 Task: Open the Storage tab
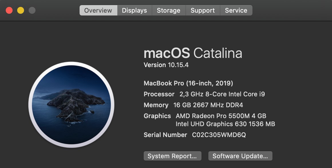pyautogui.click(x=169, y=10)
